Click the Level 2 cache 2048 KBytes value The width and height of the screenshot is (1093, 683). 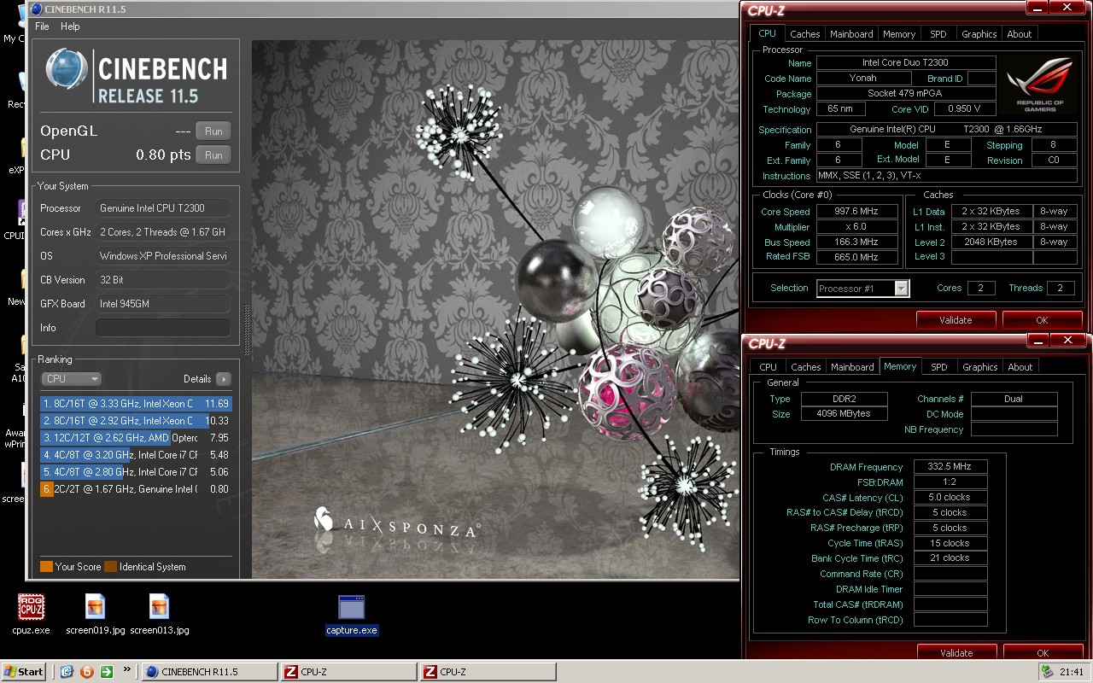tap(991, 242)
